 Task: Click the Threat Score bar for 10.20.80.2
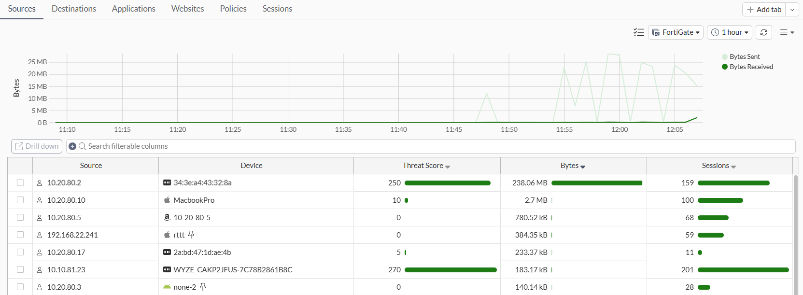pyautogui.click(x=448, y=183)
